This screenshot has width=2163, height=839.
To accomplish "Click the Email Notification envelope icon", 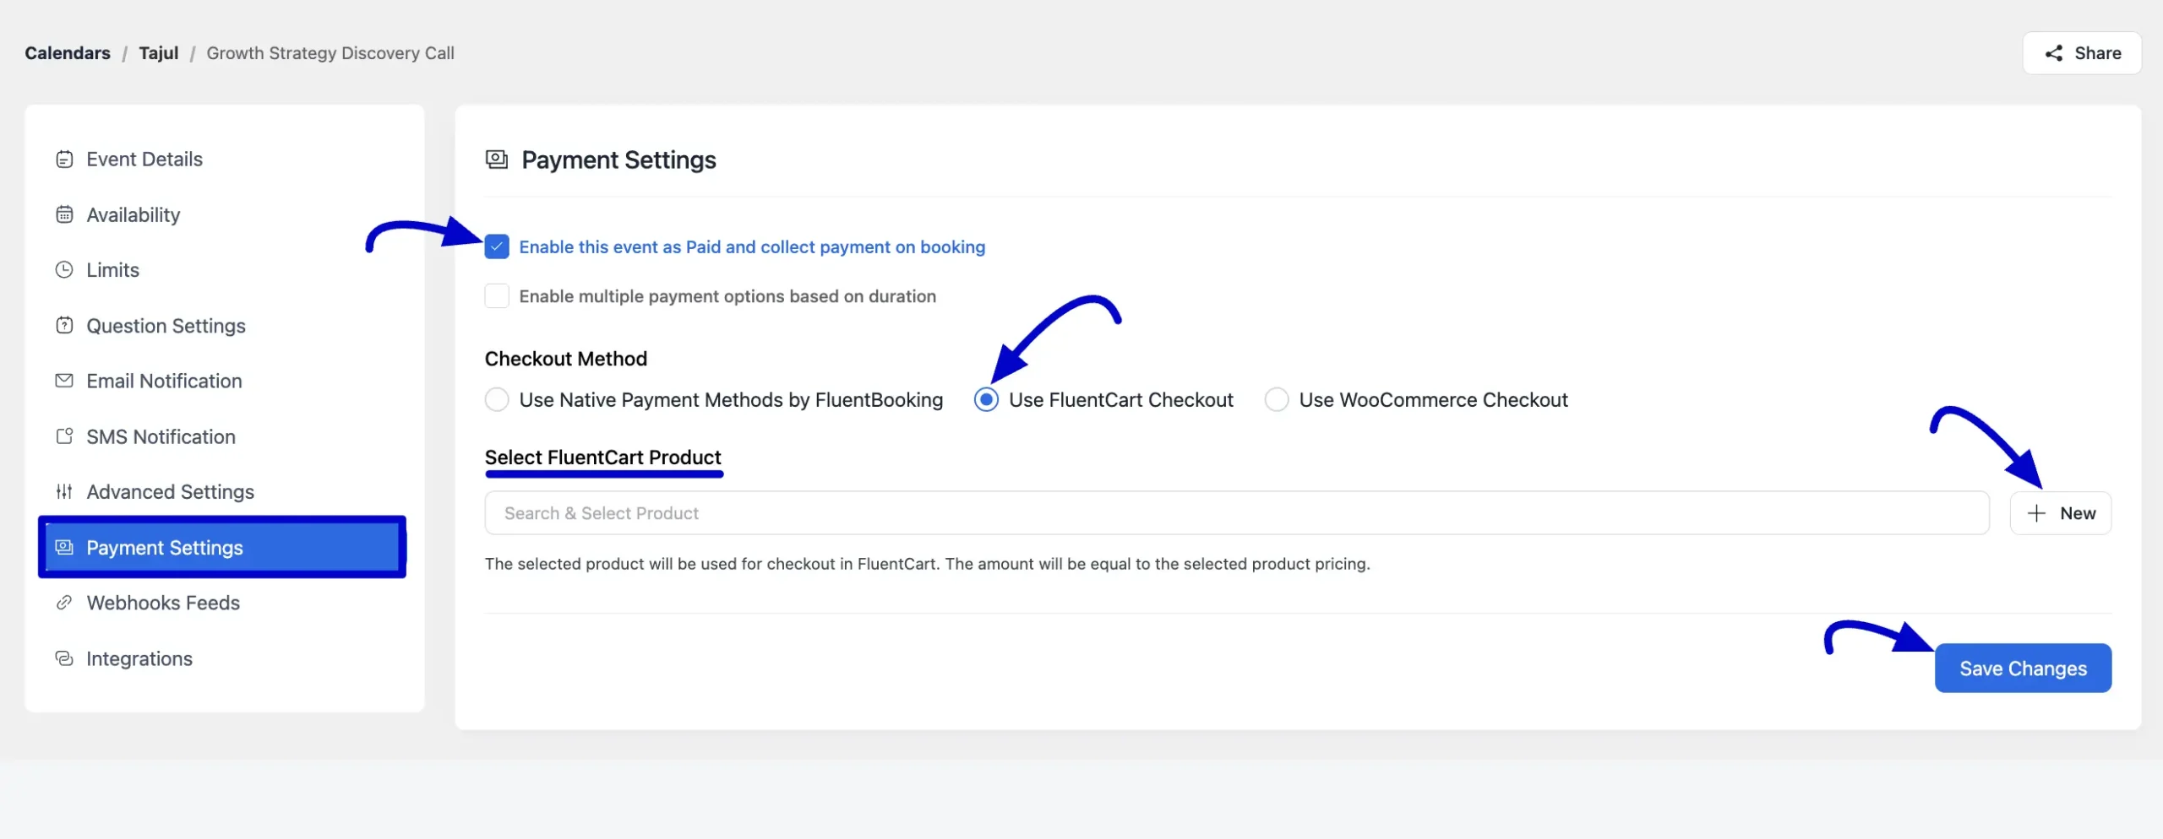I will pos(64,381).
